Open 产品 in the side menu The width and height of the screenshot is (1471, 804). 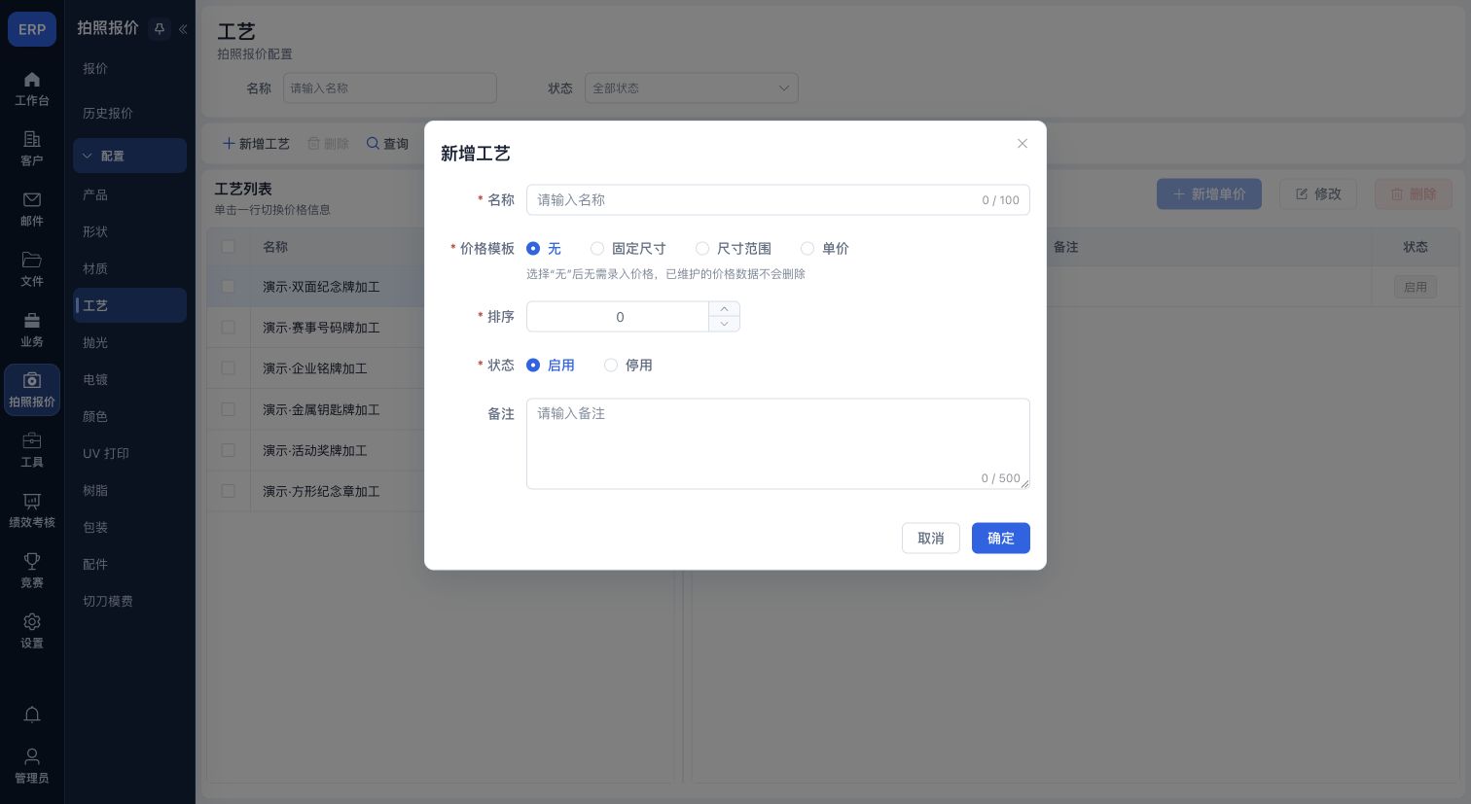pos(129,194)
